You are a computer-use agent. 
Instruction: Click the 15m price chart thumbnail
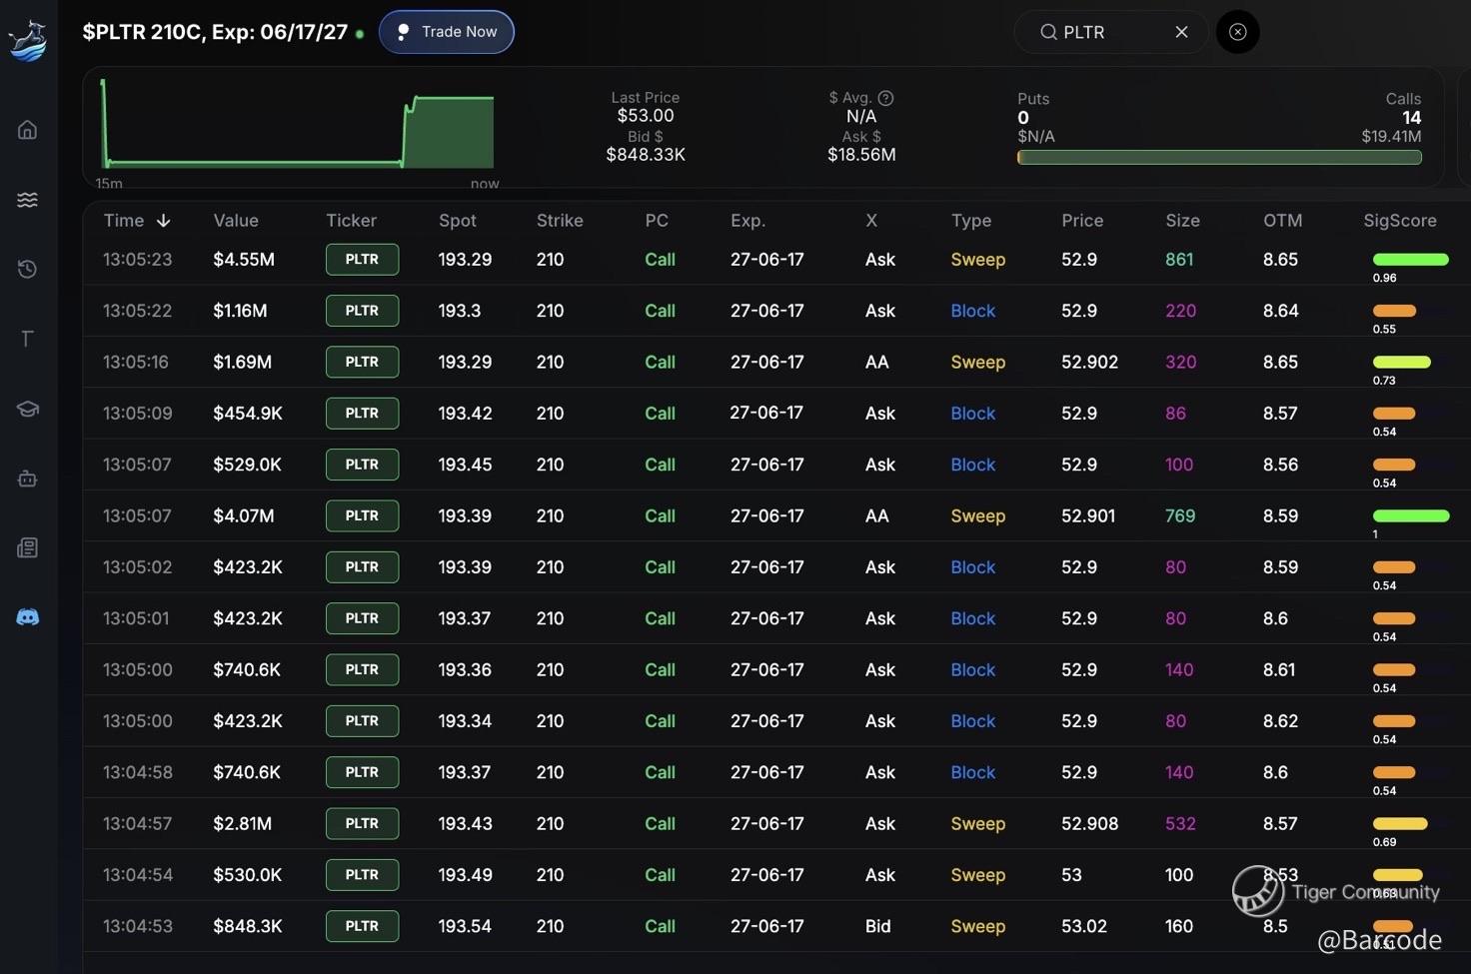(x=298, y=128)
